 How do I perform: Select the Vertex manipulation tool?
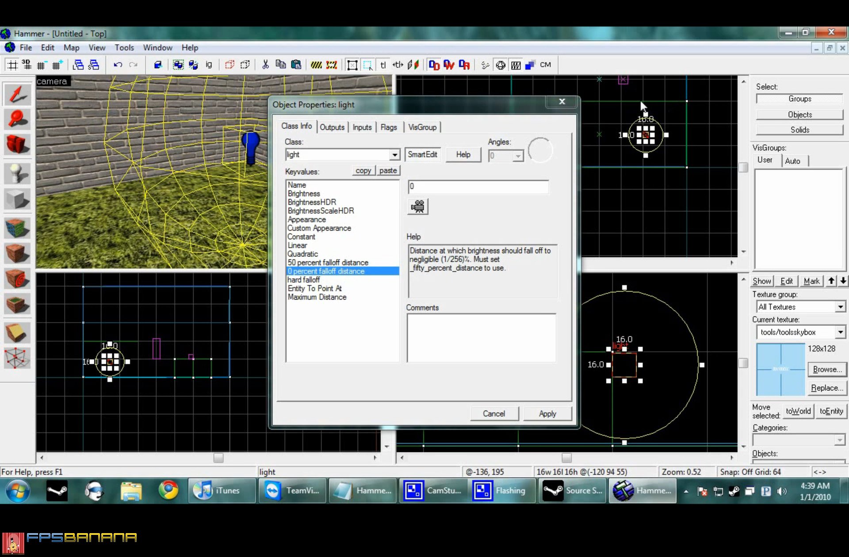coord(17,358)
